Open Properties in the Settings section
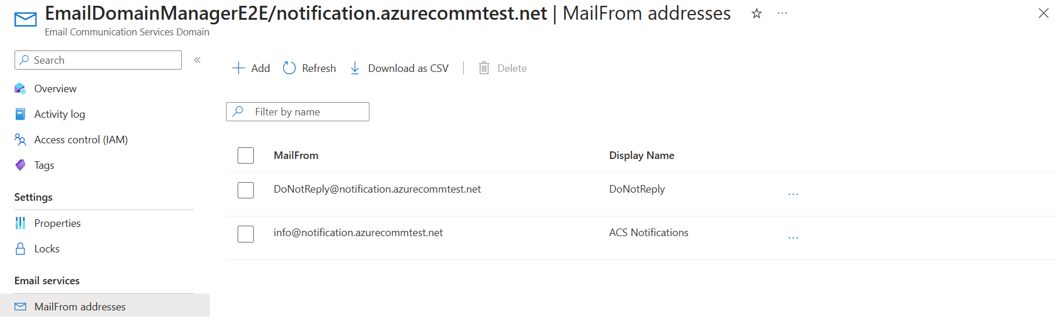1062x333 pixels. tap(57, 223)
